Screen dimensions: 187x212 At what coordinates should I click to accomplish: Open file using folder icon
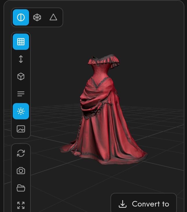click(21, 188)
